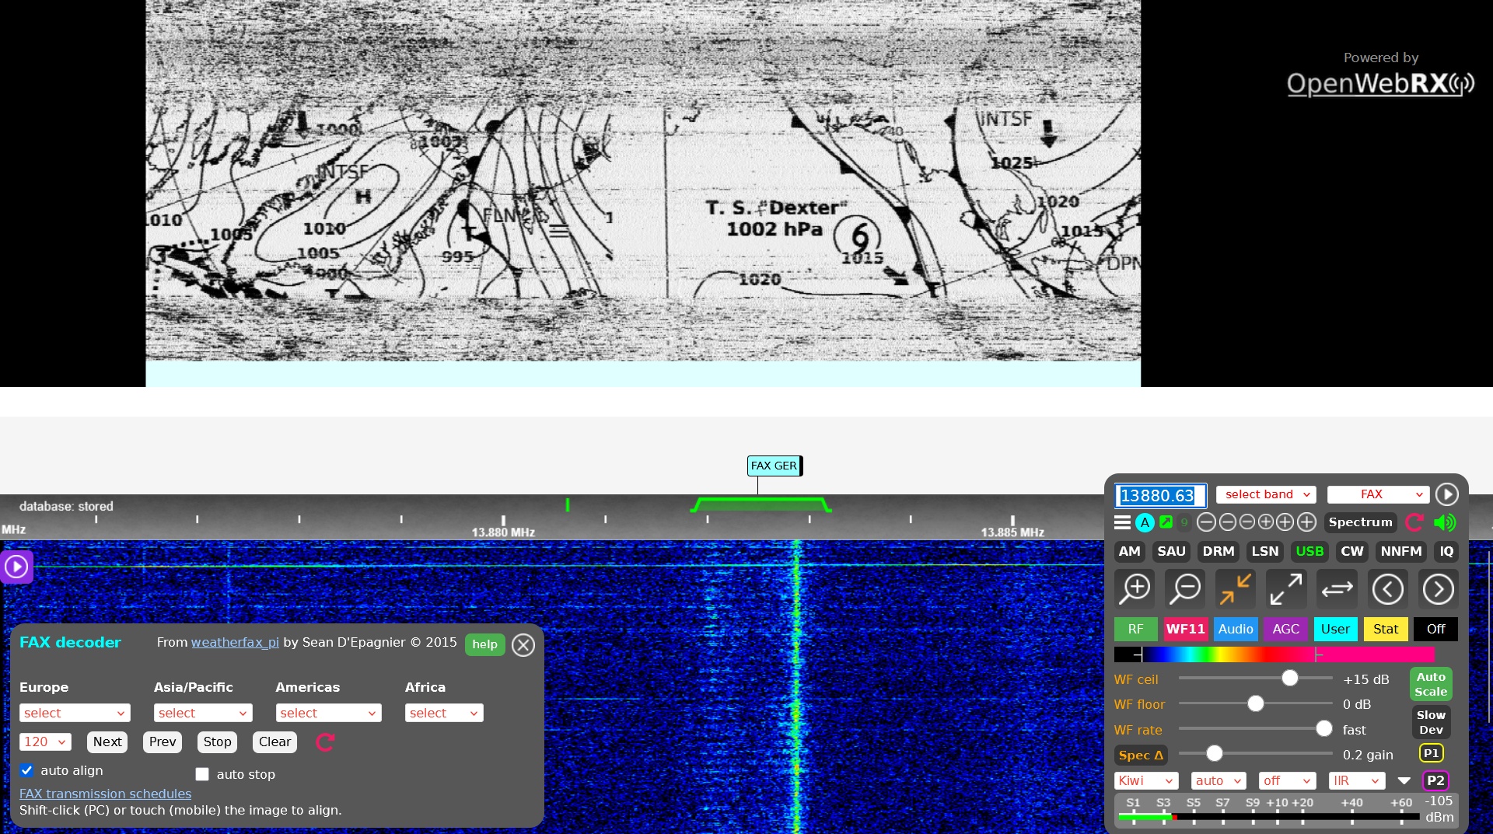Select the zoom in magnifier tool
Screen dimensions: 1493x834
[1135, 589]
